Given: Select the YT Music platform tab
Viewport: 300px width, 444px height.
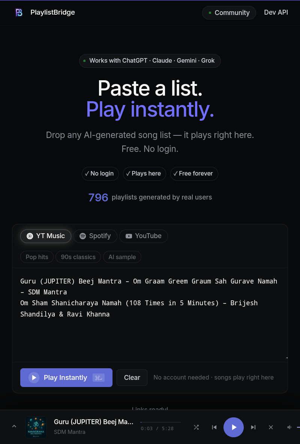Looking at the screenshot, I should (x=46, y=236).
